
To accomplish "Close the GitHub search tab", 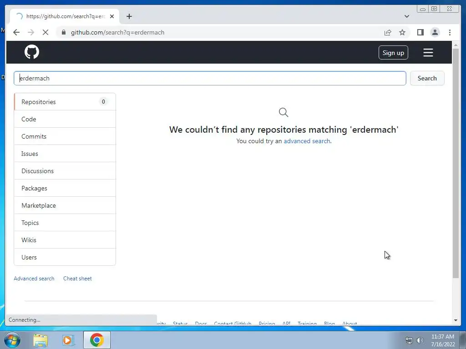I will tap(112, 16).
